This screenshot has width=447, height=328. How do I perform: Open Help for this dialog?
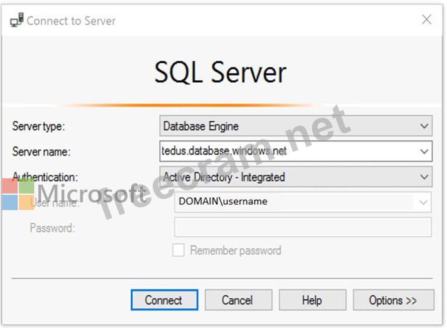(x=312, y=300)
